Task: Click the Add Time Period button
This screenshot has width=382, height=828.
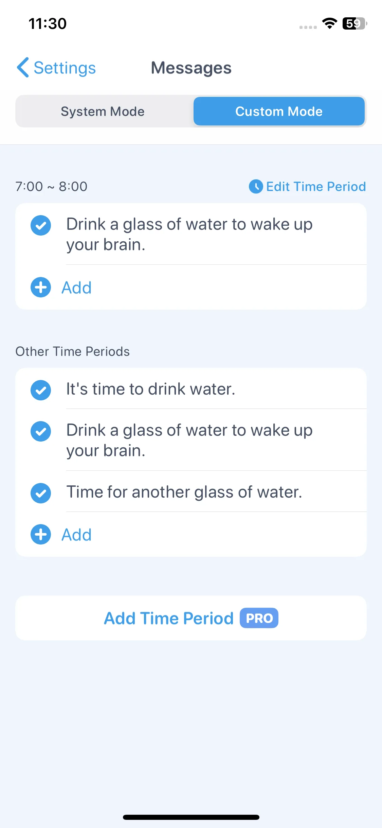Action: (191, 618)
